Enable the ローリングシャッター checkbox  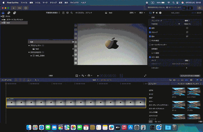pos(150,45)
